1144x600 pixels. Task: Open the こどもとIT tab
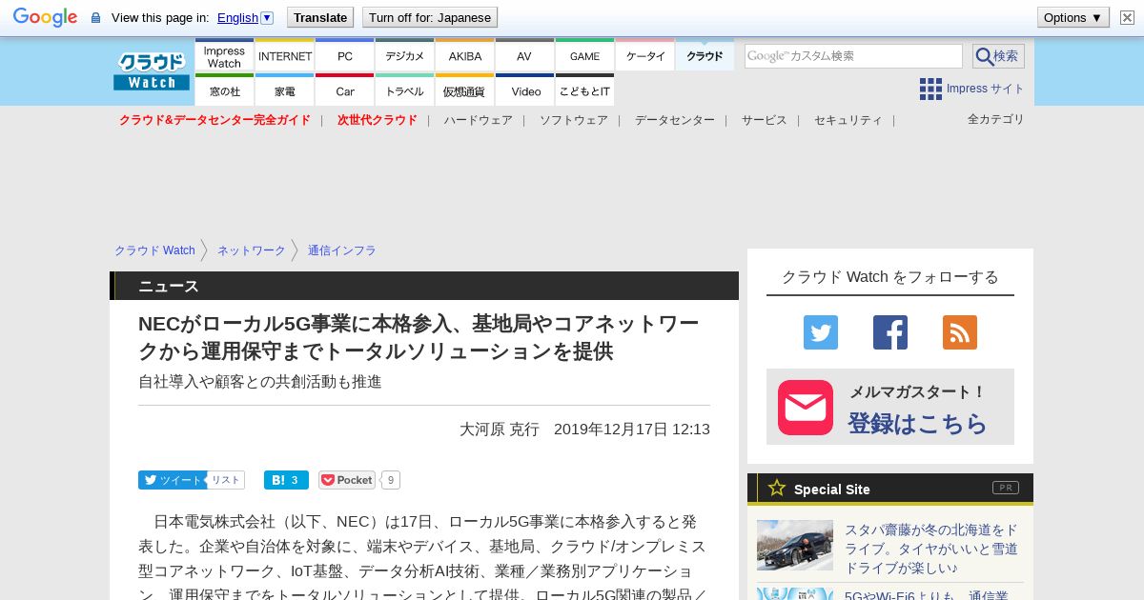point(584,90)
